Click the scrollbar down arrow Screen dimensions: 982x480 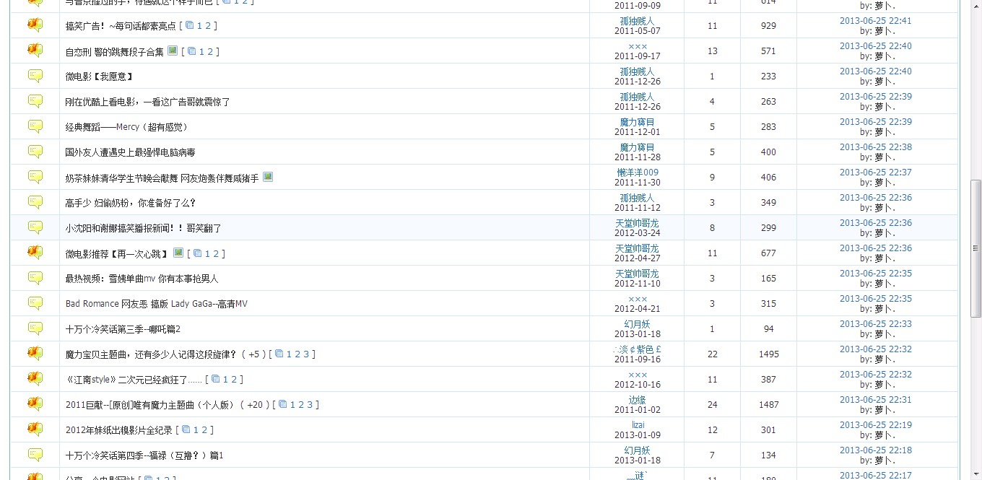(x=976, y=474)
